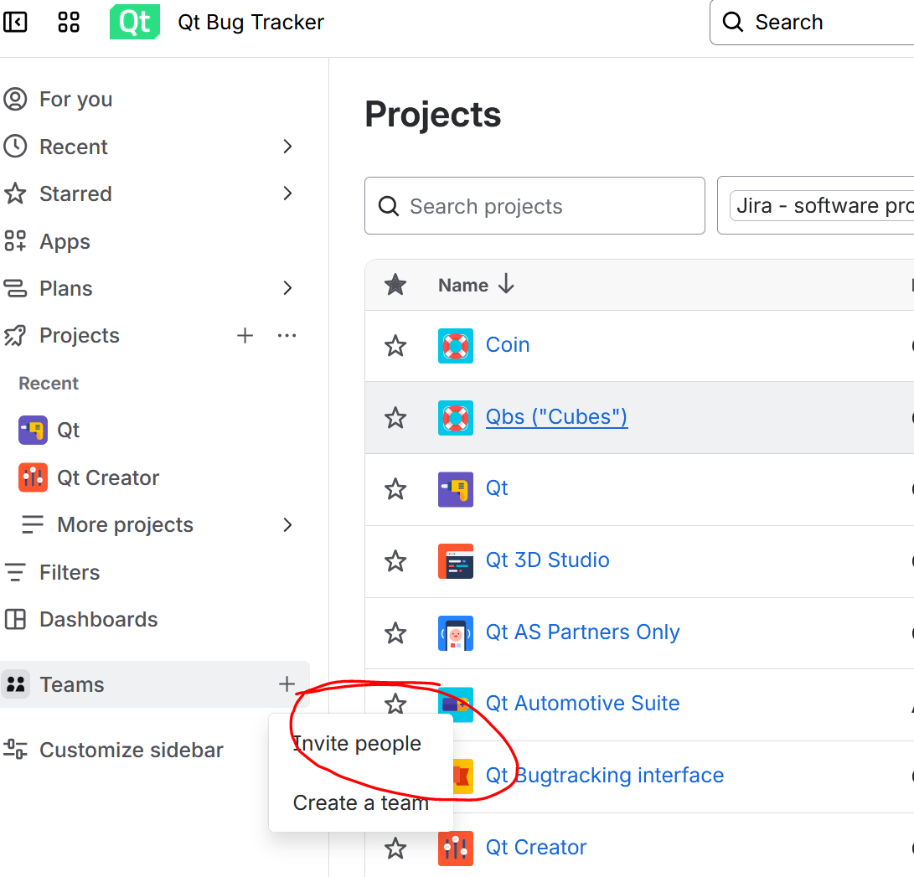Click the Qt AS Partners Only avatar

point(456,633)
